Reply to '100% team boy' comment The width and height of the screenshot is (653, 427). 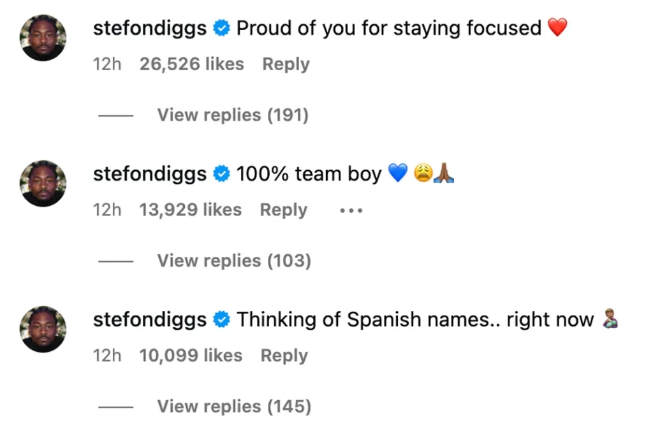tap(283, 210)
